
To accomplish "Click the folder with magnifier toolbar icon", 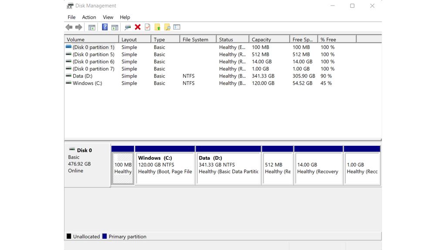I will tap(167, 26).
